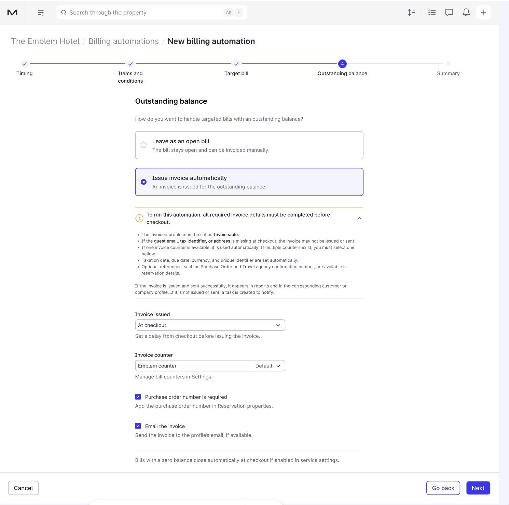Select Leave as an open bill

tap(249, 145)
